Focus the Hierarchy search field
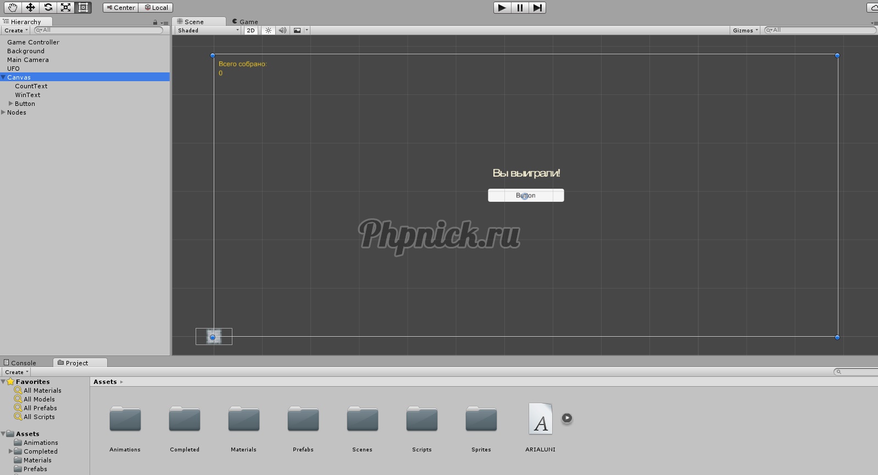The height and width of the screenshot is (475, 878). pos(99,30)
